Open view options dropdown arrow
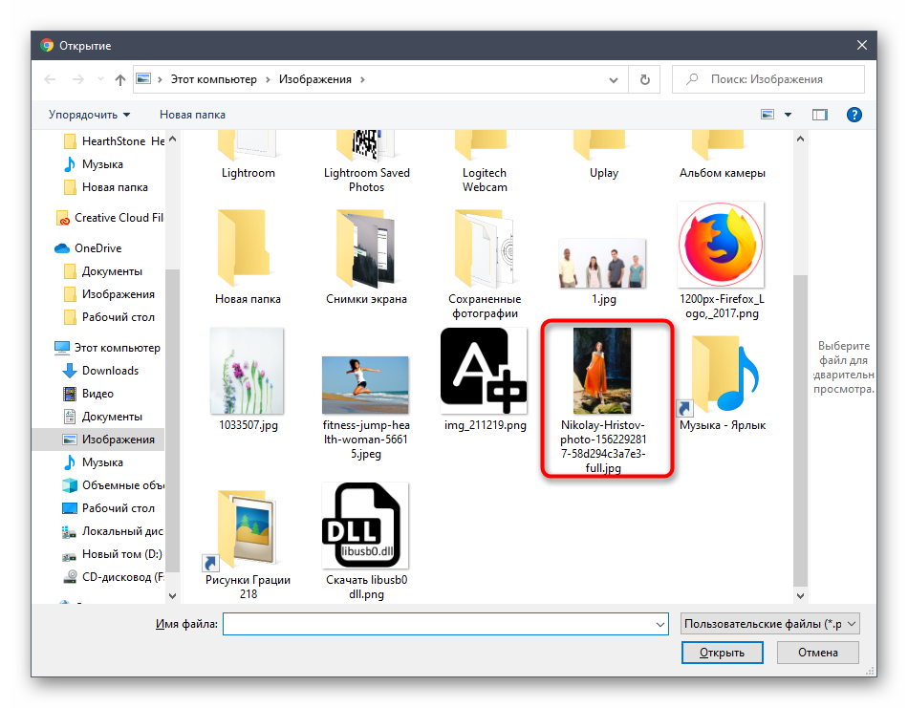Image resolution: width=908 pixels, height=708 pixels. coord(788,115)
